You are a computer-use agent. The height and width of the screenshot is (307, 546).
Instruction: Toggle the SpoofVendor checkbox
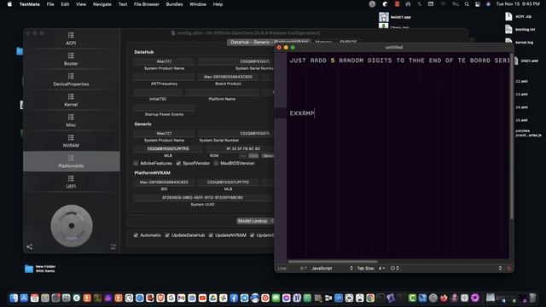tap(178, 163)
